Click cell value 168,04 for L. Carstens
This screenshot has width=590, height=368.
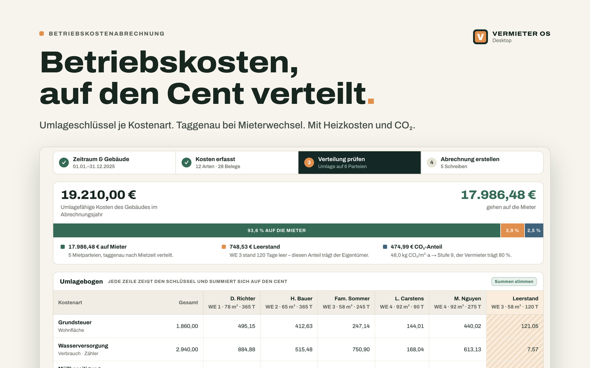pyautogui.click(x=415, y=349)
